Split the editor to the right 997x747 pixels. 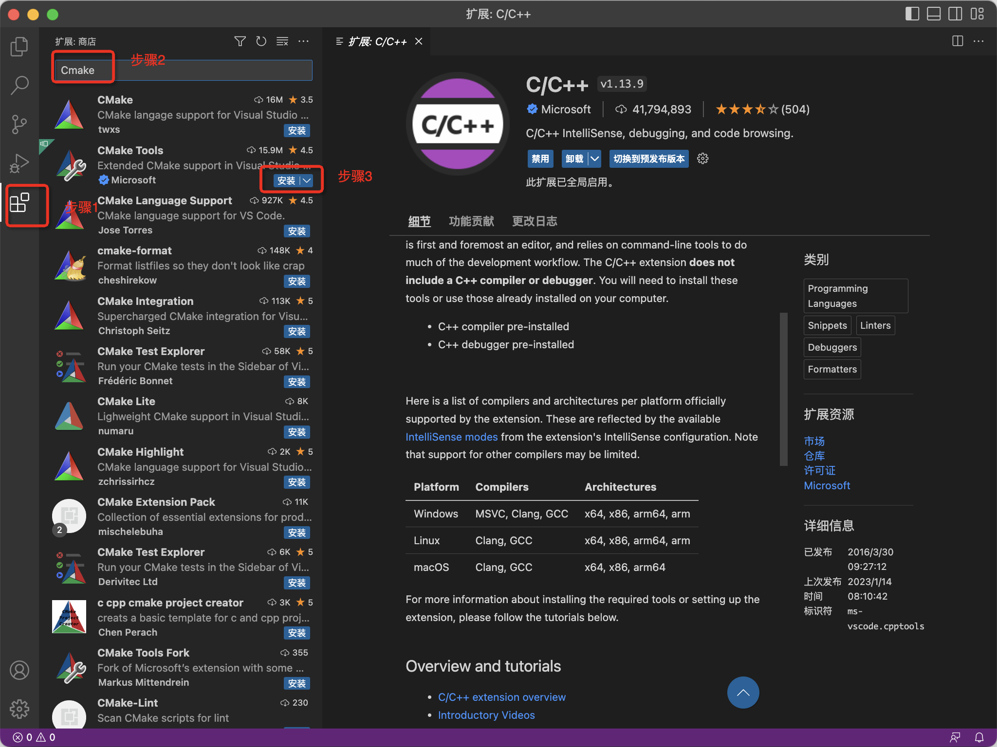pyautogui.click(x=958, y=41)
